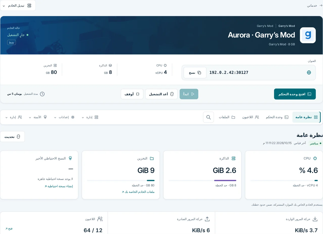Click the uptime clock icon
The image size is (323, 234).
[42, 94]
